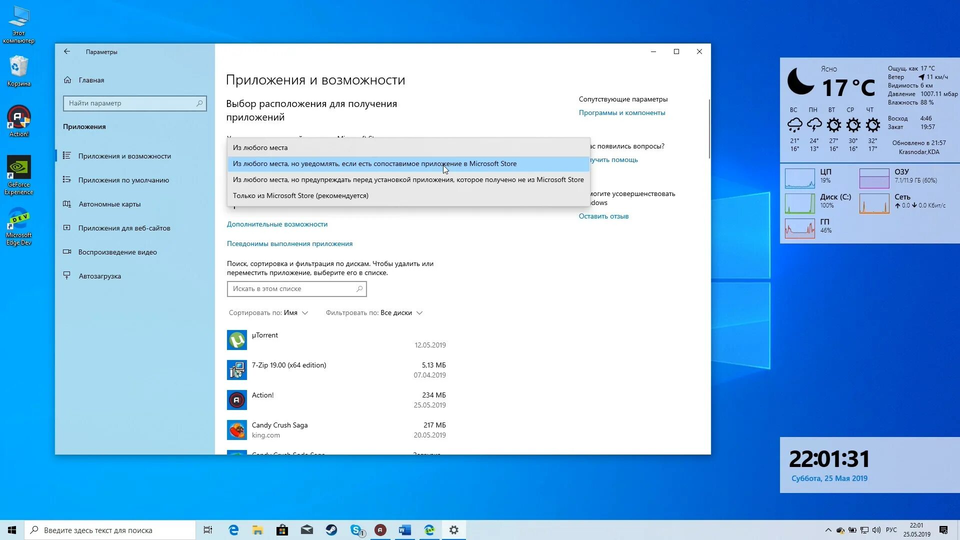960x540 pixels.
Task: Click the 7-Zip app icon in list
Action: click(236, 370)
